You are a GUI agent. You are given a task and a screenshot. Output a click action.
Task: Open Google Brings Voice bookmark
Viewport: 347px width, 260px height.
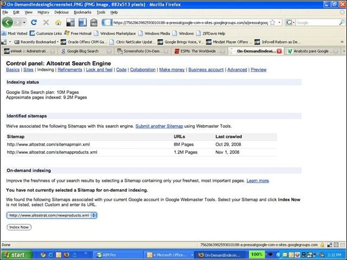(x=181, y=42)
